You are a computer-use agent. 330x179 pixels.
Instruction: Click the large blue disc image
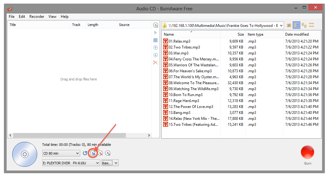coord(25,154)
